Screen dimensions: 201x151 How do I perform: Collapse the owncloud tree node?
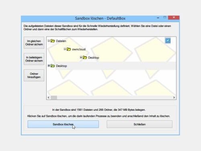[x=65, y=49]
